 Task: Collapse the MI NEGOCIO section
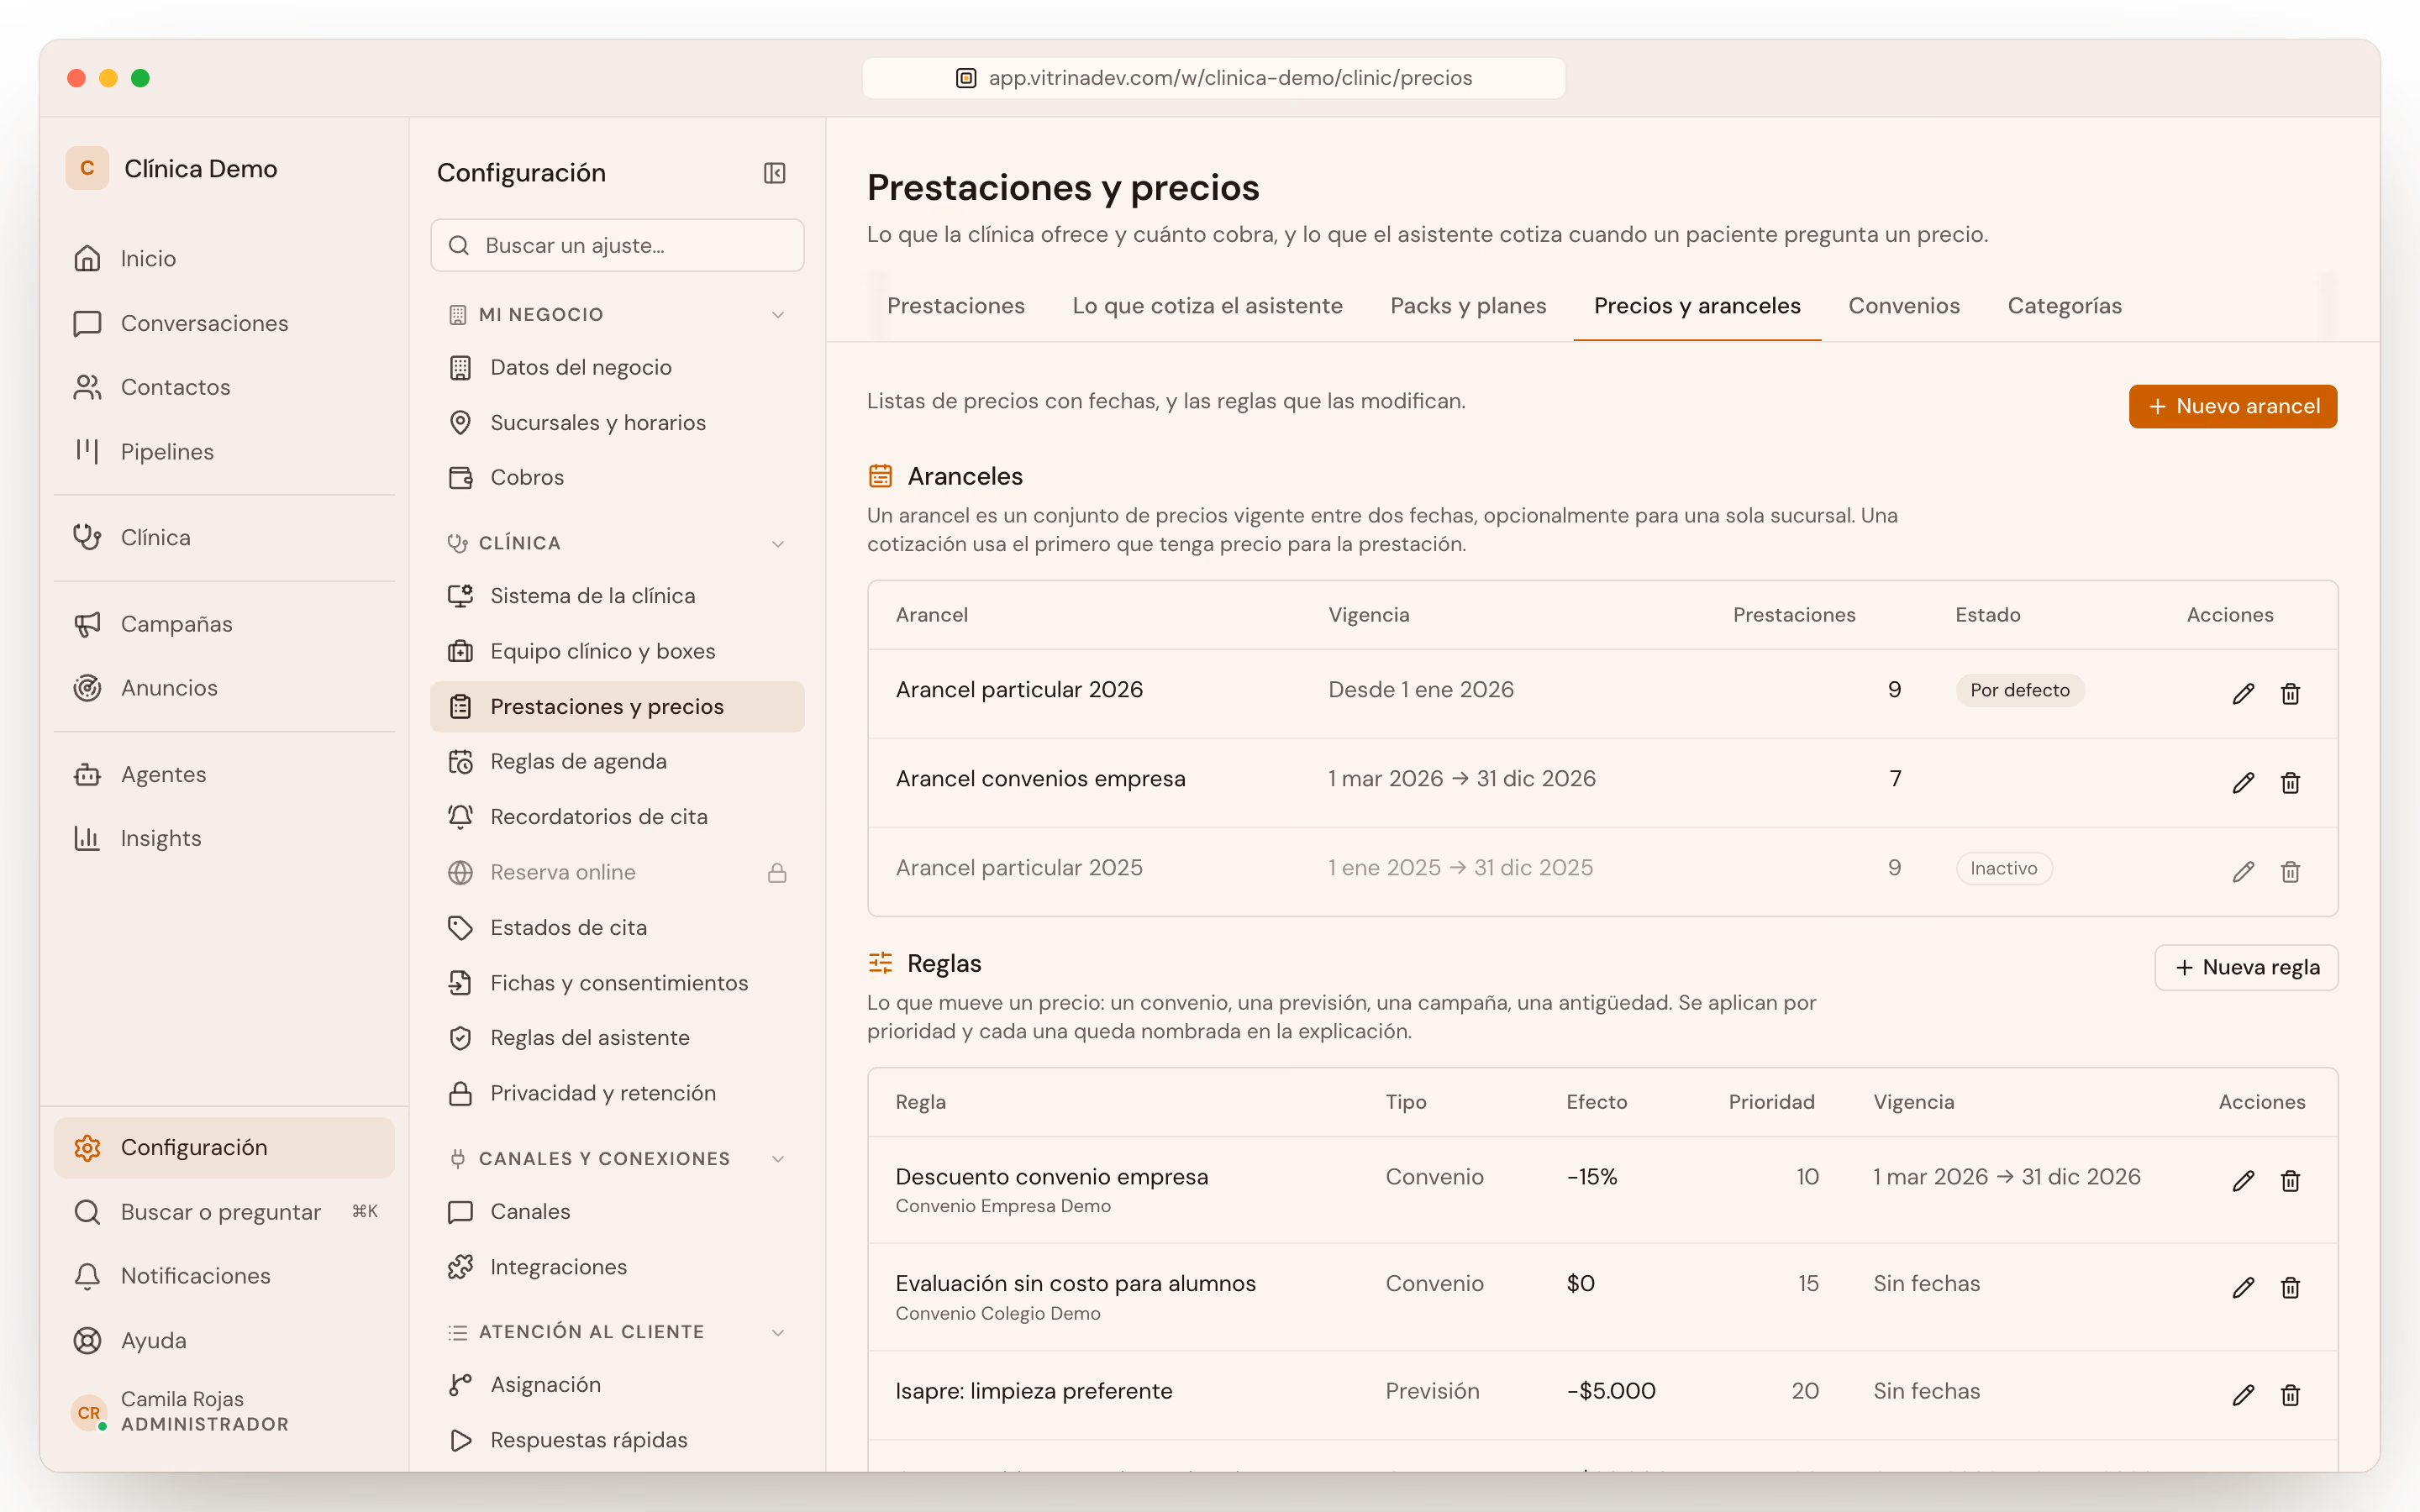tap(617, 314)
